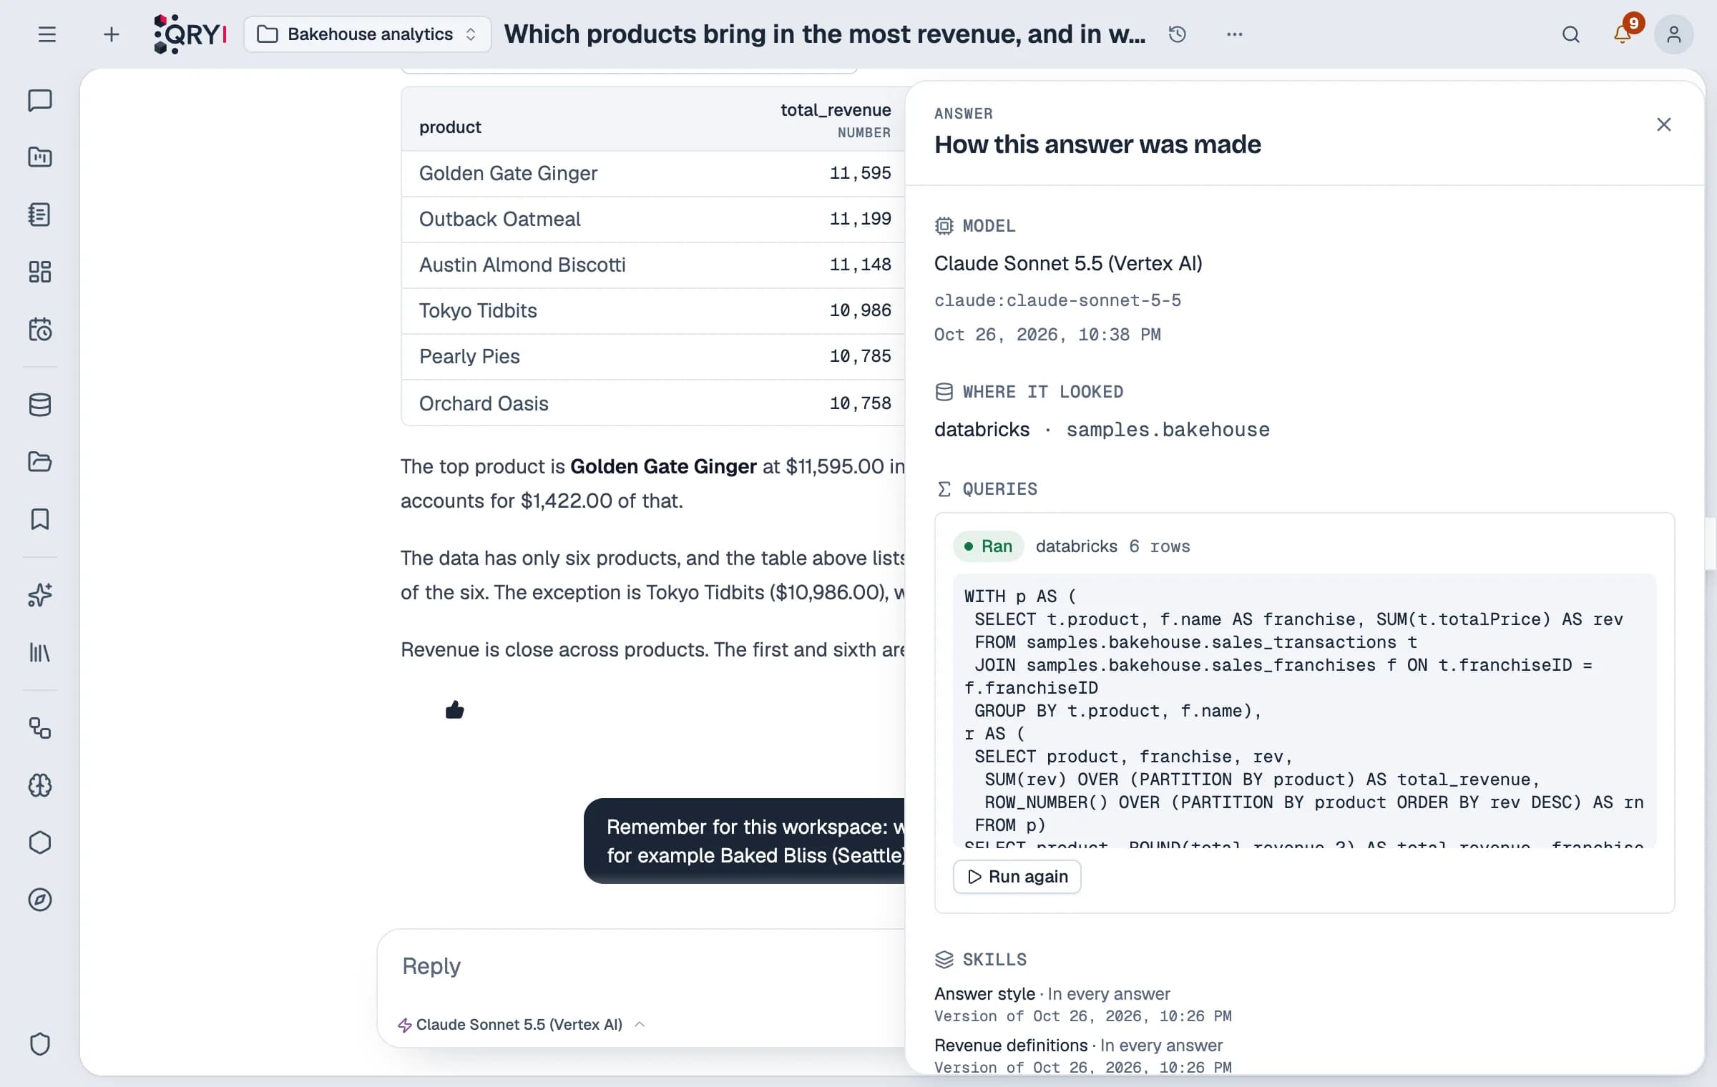1717x1087 pixels.
Task: Open the Claude Sonnet 5.5 model selector
Action: [x=522, y=1025]
